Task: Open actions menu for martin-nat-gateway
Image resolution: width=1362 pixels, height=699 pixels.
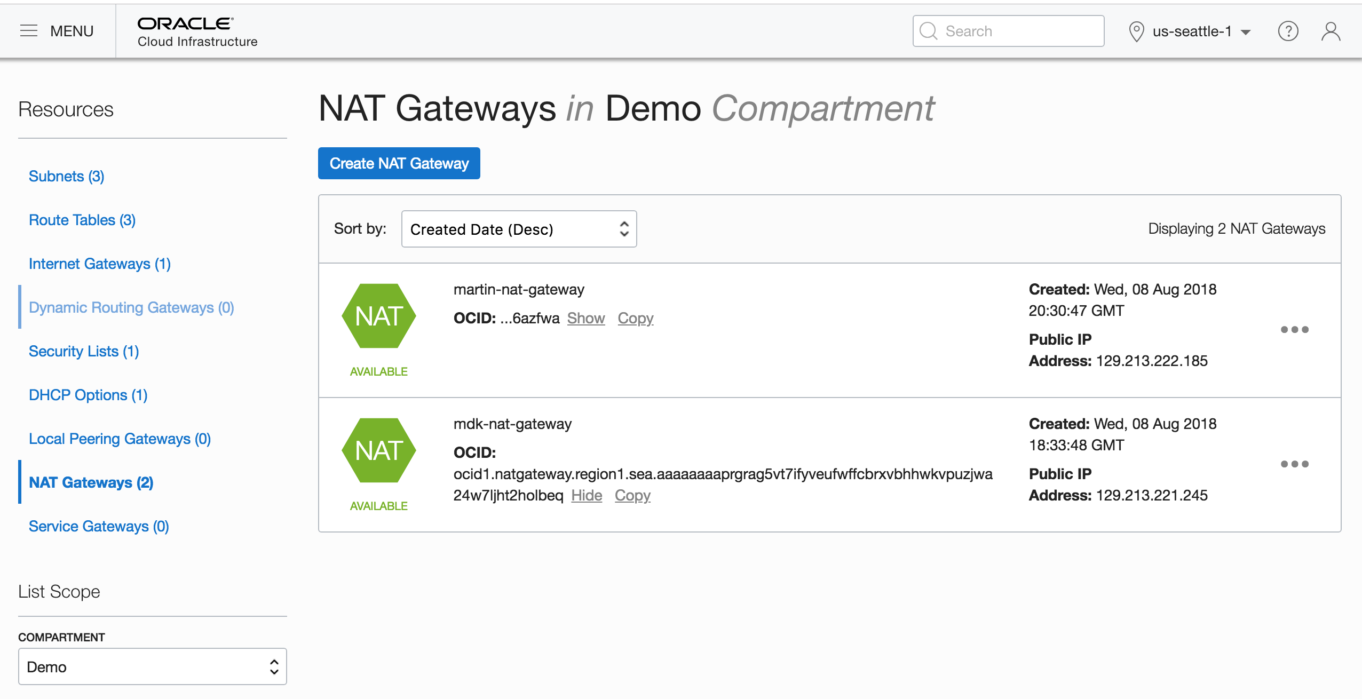Action: tap(1294, 329)
